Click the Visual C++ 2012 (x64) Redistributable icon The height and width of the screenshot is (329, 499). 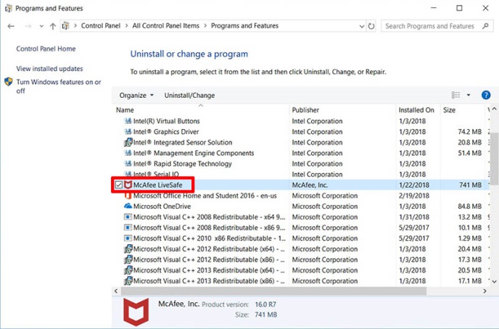[128, 249]
